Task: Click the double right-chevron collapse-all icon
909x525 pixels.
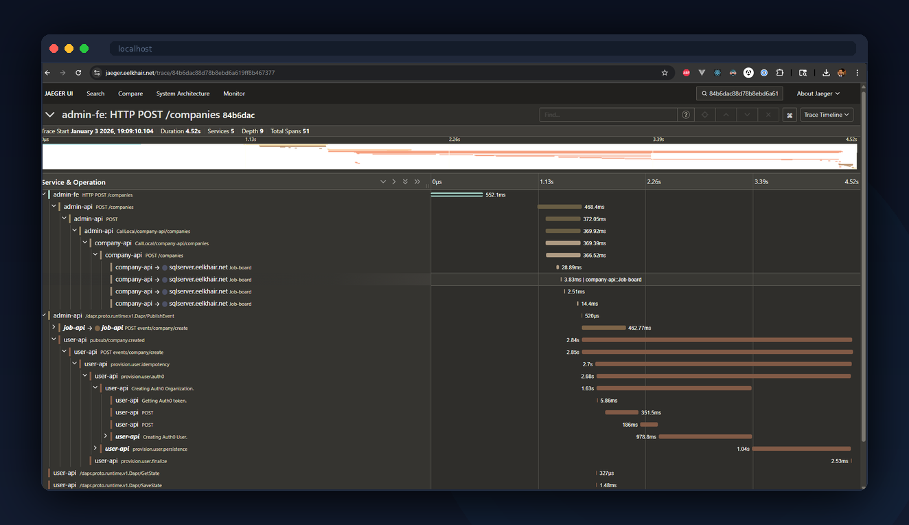Action: (x=416, y=181)
